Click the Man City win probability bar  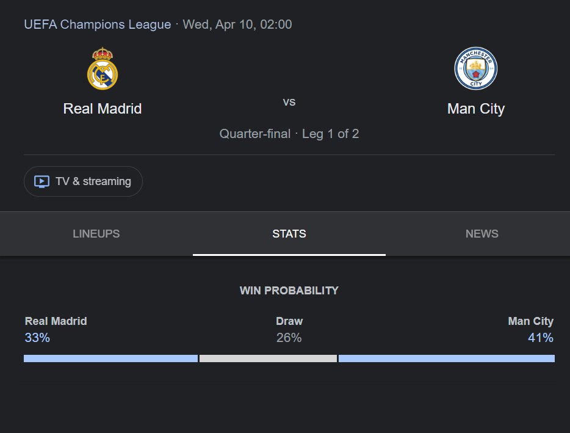click(x=447, y=358)
